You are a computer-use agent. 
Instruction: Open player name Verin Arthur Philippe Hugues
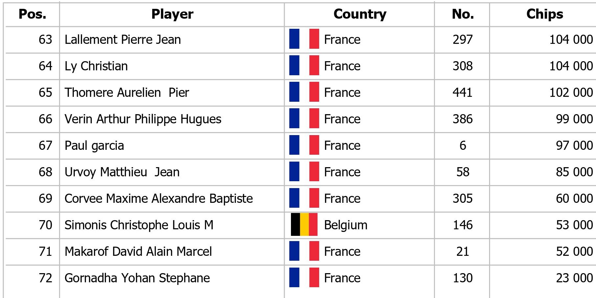click(x=143, y=119)
